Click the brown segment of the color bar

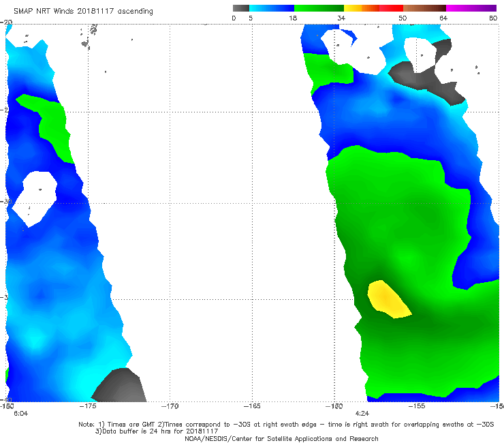(424, 8)
